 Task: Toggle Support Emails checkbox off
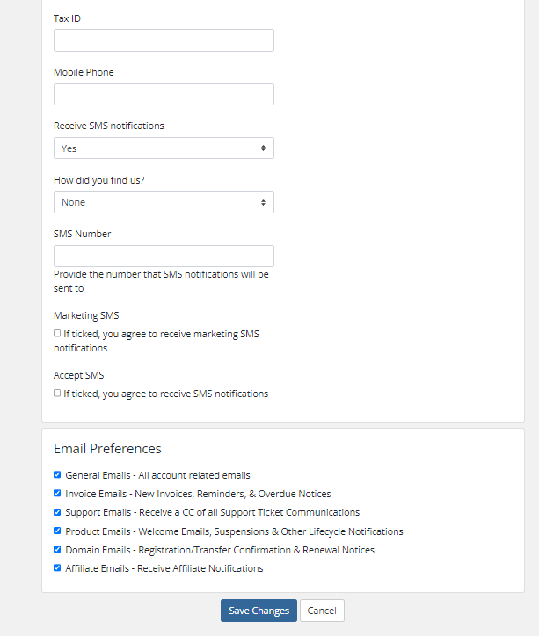click(x=57, y=512)
